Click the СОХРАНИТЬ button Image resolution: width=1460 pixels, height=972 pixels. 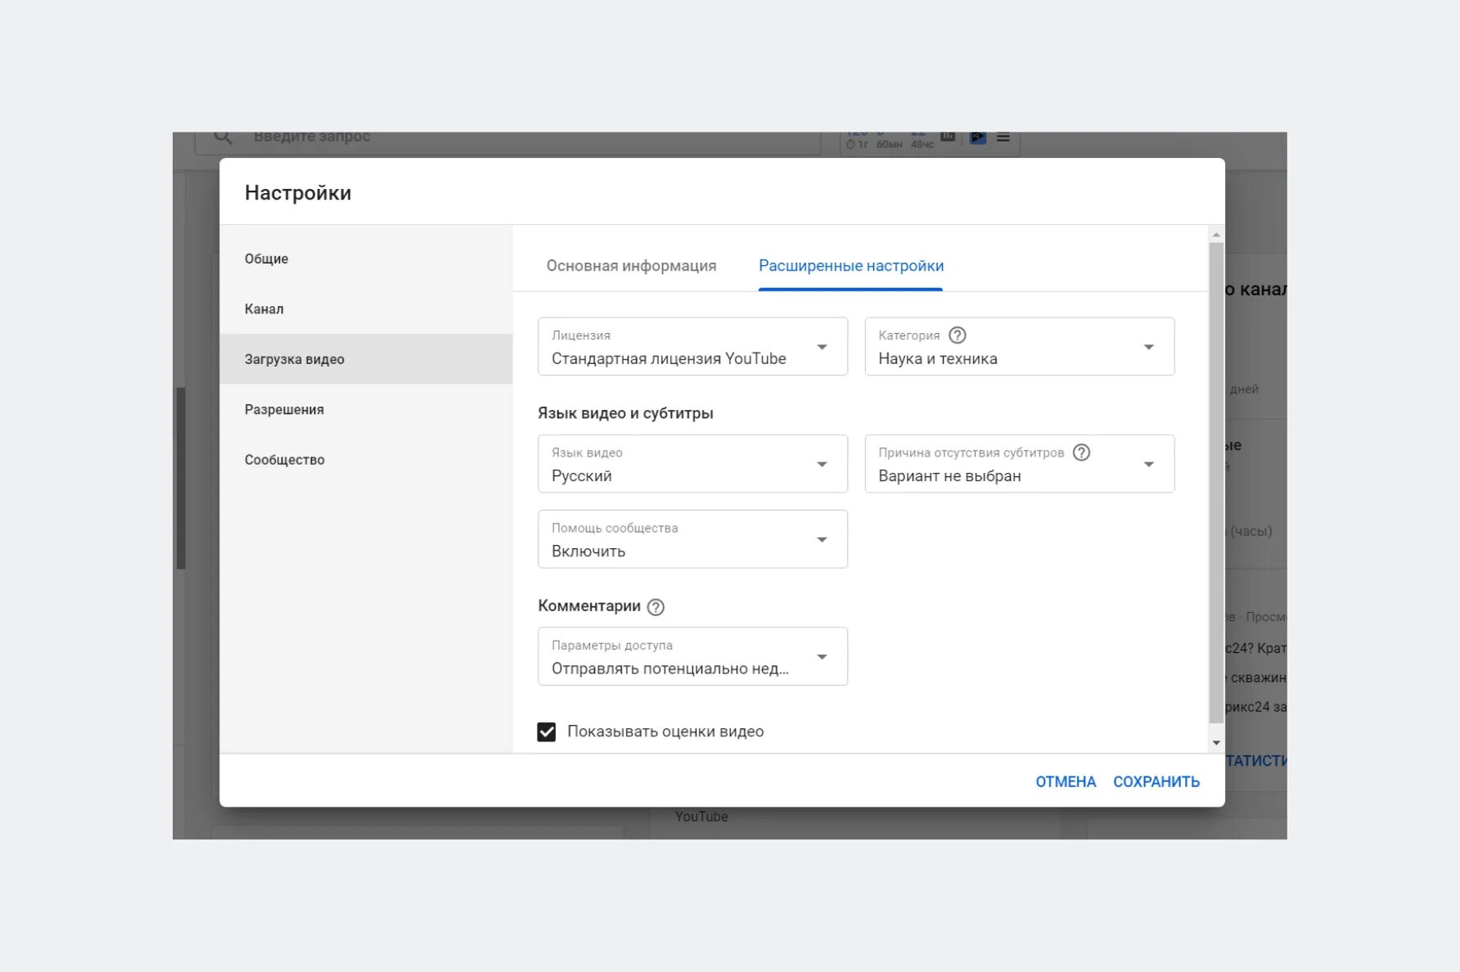(1156, 781)
